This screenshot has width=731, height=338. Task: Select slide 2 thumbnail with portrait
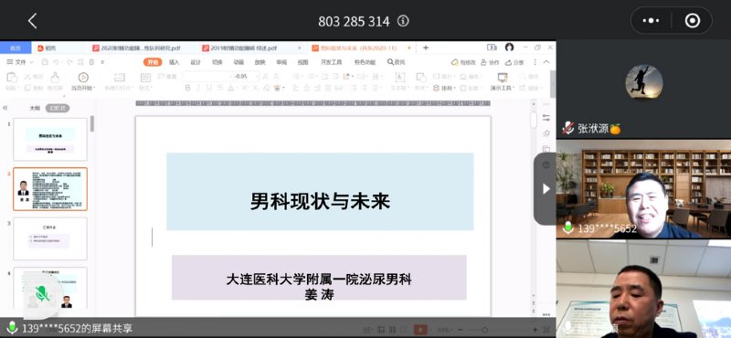pyautogui.click(x=50, y=189)
